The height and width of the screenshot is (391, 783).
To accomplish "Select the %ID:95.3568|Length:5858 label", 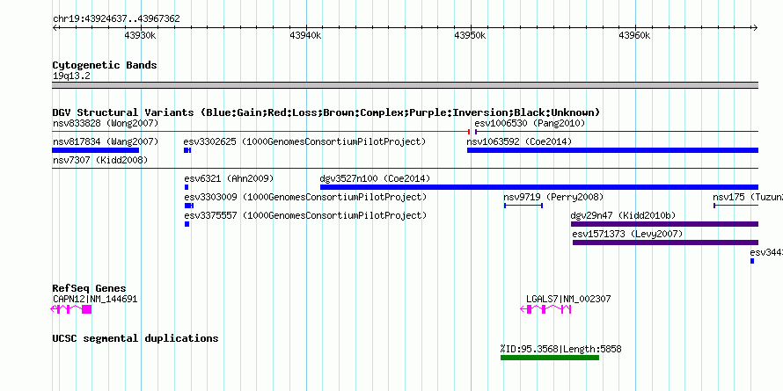I will click(x=560, y=349).
